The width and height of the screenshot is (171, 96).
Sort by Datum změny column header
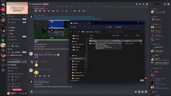coord(116,35)
